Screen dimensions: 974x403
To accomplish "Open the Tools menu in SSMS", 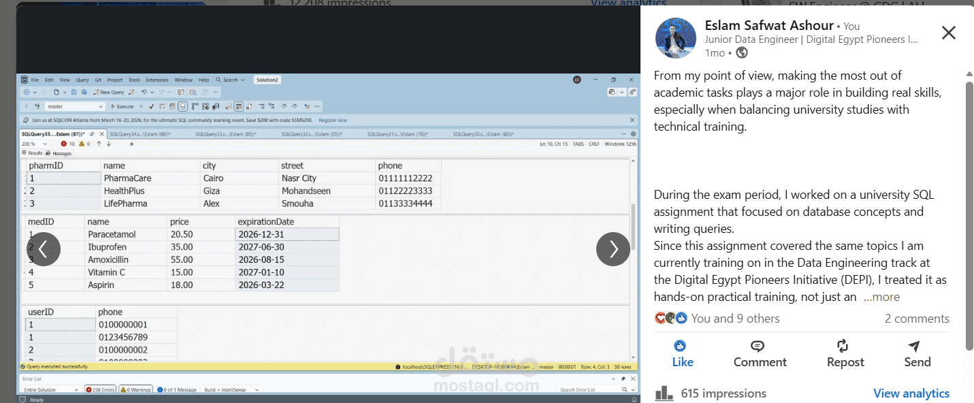I will 134,80.
